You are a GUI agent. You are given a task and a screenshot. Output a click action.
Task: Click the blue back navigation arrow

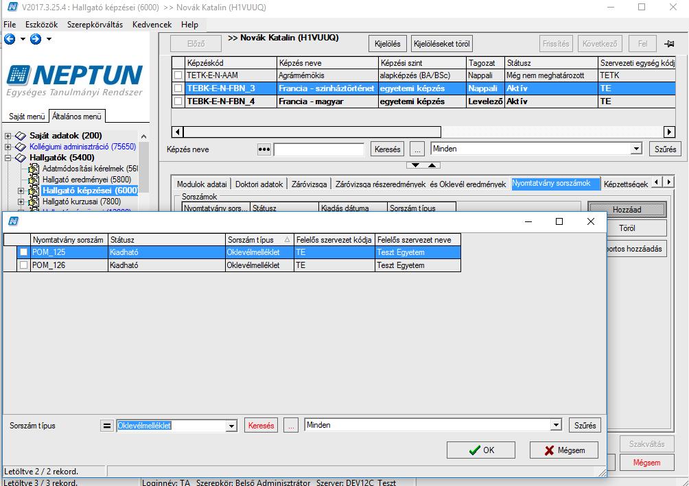tap(10, 39)
